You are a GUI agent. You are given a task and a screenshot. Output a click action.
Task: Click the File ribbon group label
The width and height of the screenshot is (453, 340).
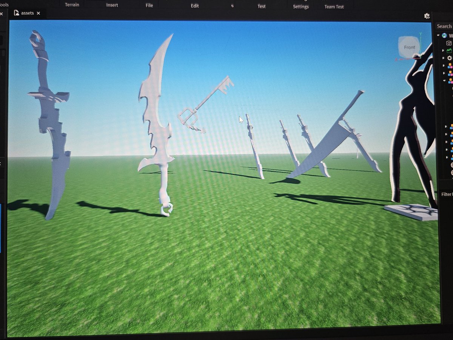(149, 6)
